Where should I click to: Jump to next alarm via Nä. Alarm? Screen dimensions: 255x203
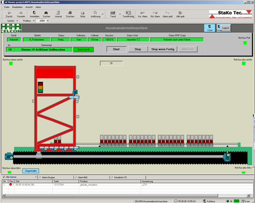tap(155, 14)
